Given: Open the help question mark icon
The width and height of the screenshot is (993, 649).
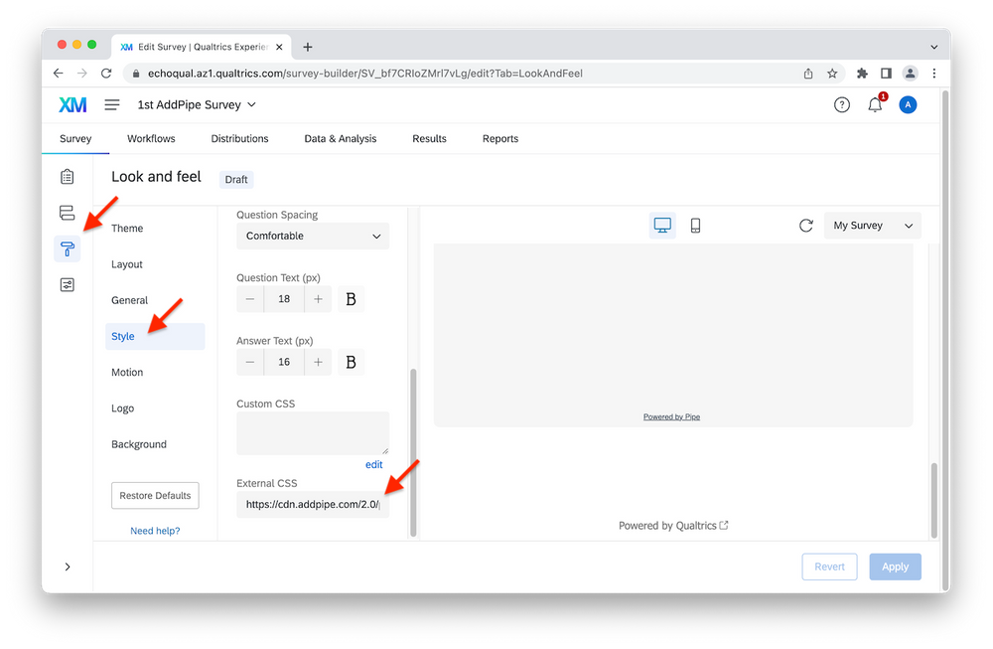Looking at the screenshot, I should tap(841, 103).
